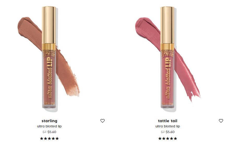Click the last star under tattle tail
Image resolution: width=227 pixels, height=144 pixels.
coord(175,139)
